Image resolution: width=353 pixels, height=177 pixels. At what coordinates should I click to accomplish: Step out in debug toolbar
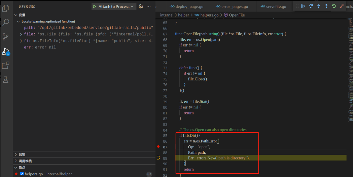tap(326, 6)
